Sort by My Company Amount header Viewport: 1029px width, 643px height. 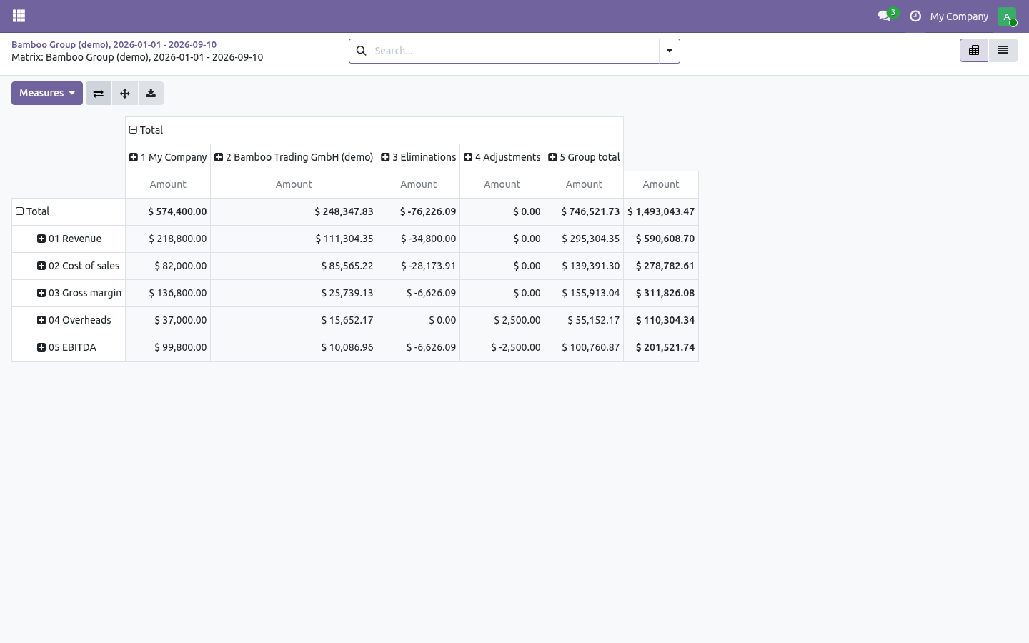pos(168,184)
